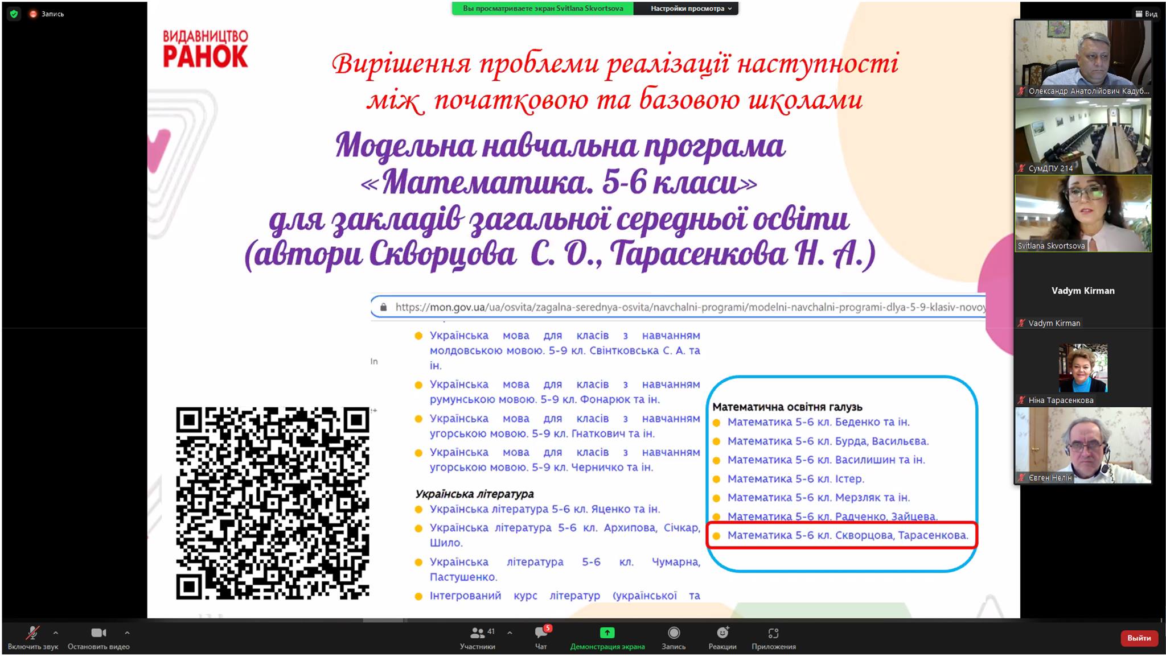Select Олександр Анатолійович video thumbnail
Image resolution: width=1166 pixels, height=657 pixels.
(1083, 58)
